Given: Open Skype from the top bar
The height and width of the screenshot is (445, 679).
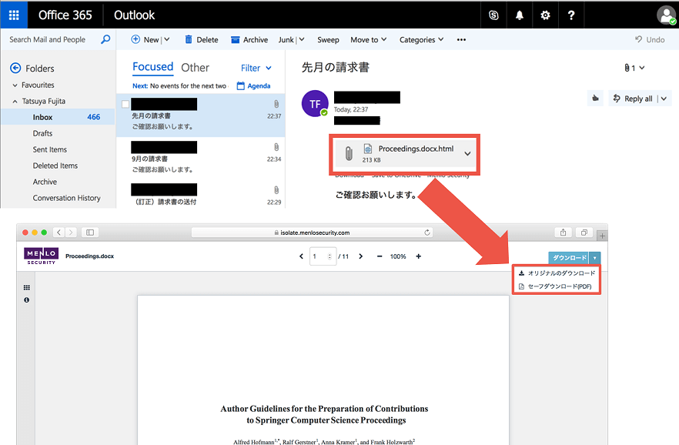Looking at the screenshot, I should tap(493, 15).
